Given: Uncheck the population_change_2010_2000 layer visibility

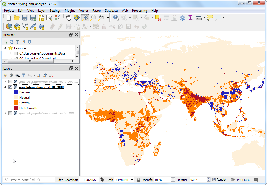Looking at the screenshot, I should point(10,87).
